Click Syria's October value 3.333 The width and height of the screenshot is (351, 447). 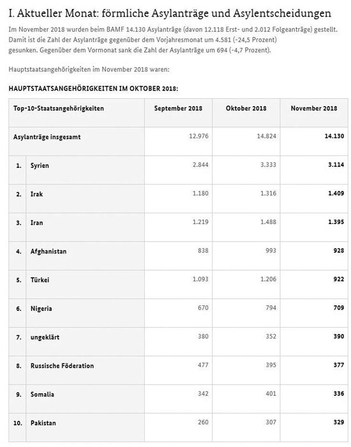[x=268, y=165]
